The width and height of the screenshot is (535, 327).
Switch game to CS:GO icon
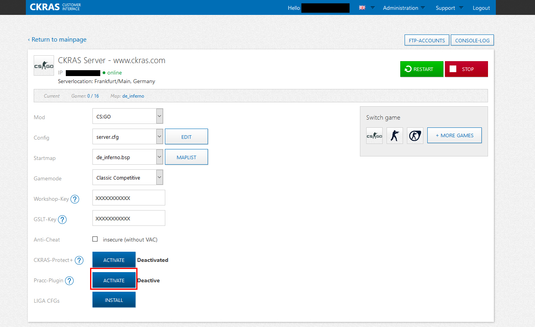[374, 136]
